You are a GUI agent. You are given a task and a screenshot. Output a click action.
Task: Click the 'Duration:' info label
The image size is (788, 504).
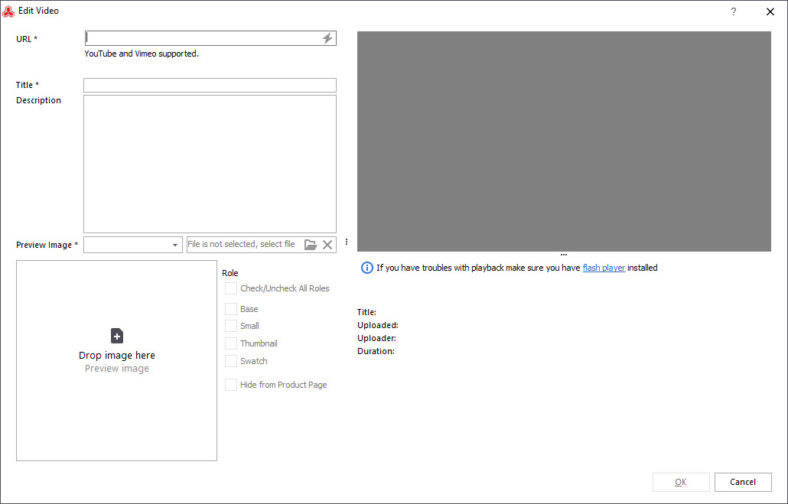pos(376,351)
